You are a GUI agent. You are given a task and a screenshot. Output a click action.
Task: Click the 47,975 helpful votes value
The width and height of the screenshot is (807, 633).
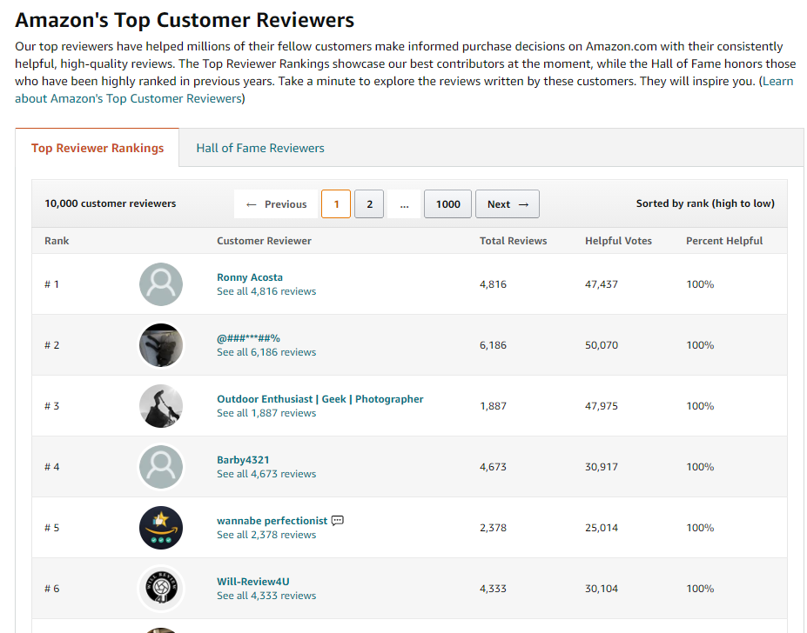click(602, 406)
